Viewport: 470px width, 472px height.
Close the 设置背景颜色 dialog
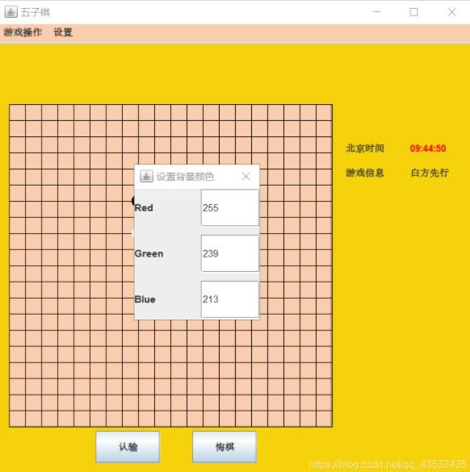[x=245, y=177]
